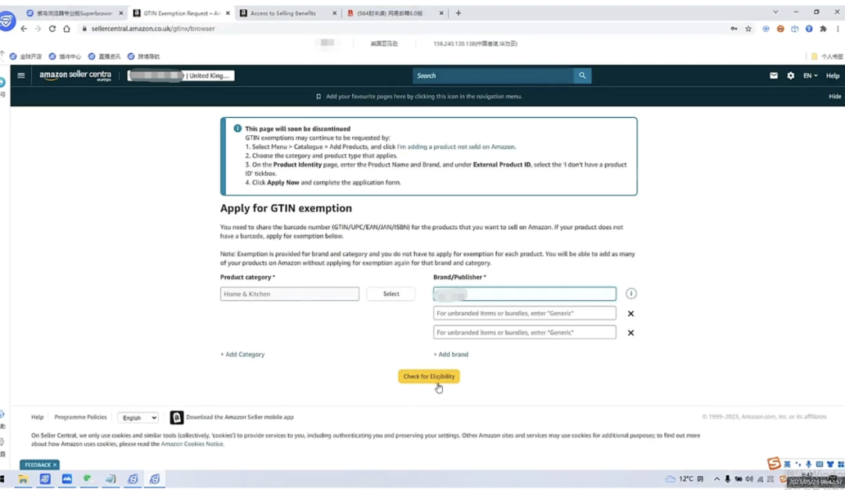Open the 全球开店 bookmark

click(x=25, y=56)
